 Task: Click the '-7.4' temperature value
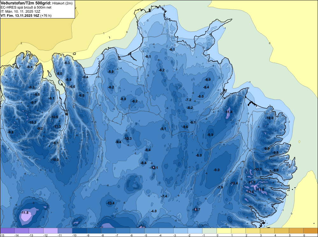[164, 196]
